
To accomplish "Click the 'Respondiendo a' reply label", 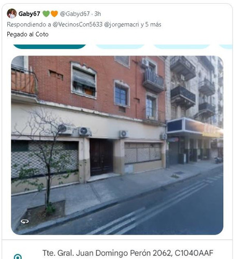I will (29, 24).
